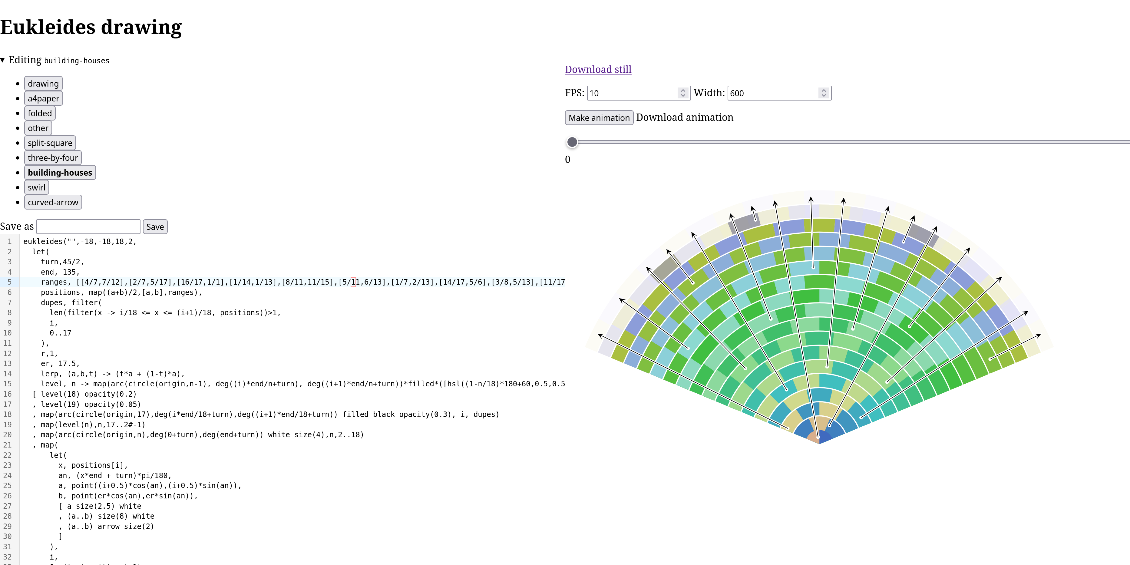Click the FPS number field
Viewport: 1130px width, 565px height.
[x=632, y=93]
